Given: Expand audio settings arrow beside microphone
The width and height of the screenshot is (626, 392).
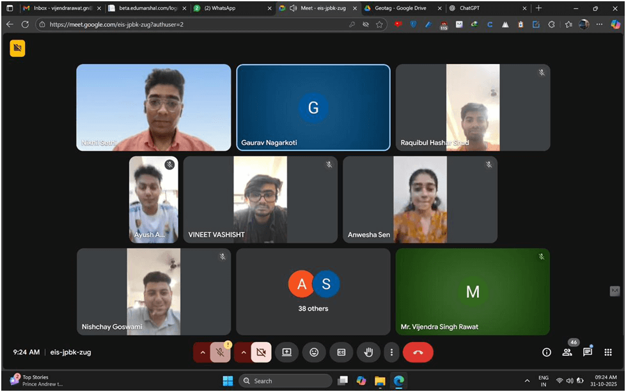Looking at the screenshot, I should click(203, 352).
